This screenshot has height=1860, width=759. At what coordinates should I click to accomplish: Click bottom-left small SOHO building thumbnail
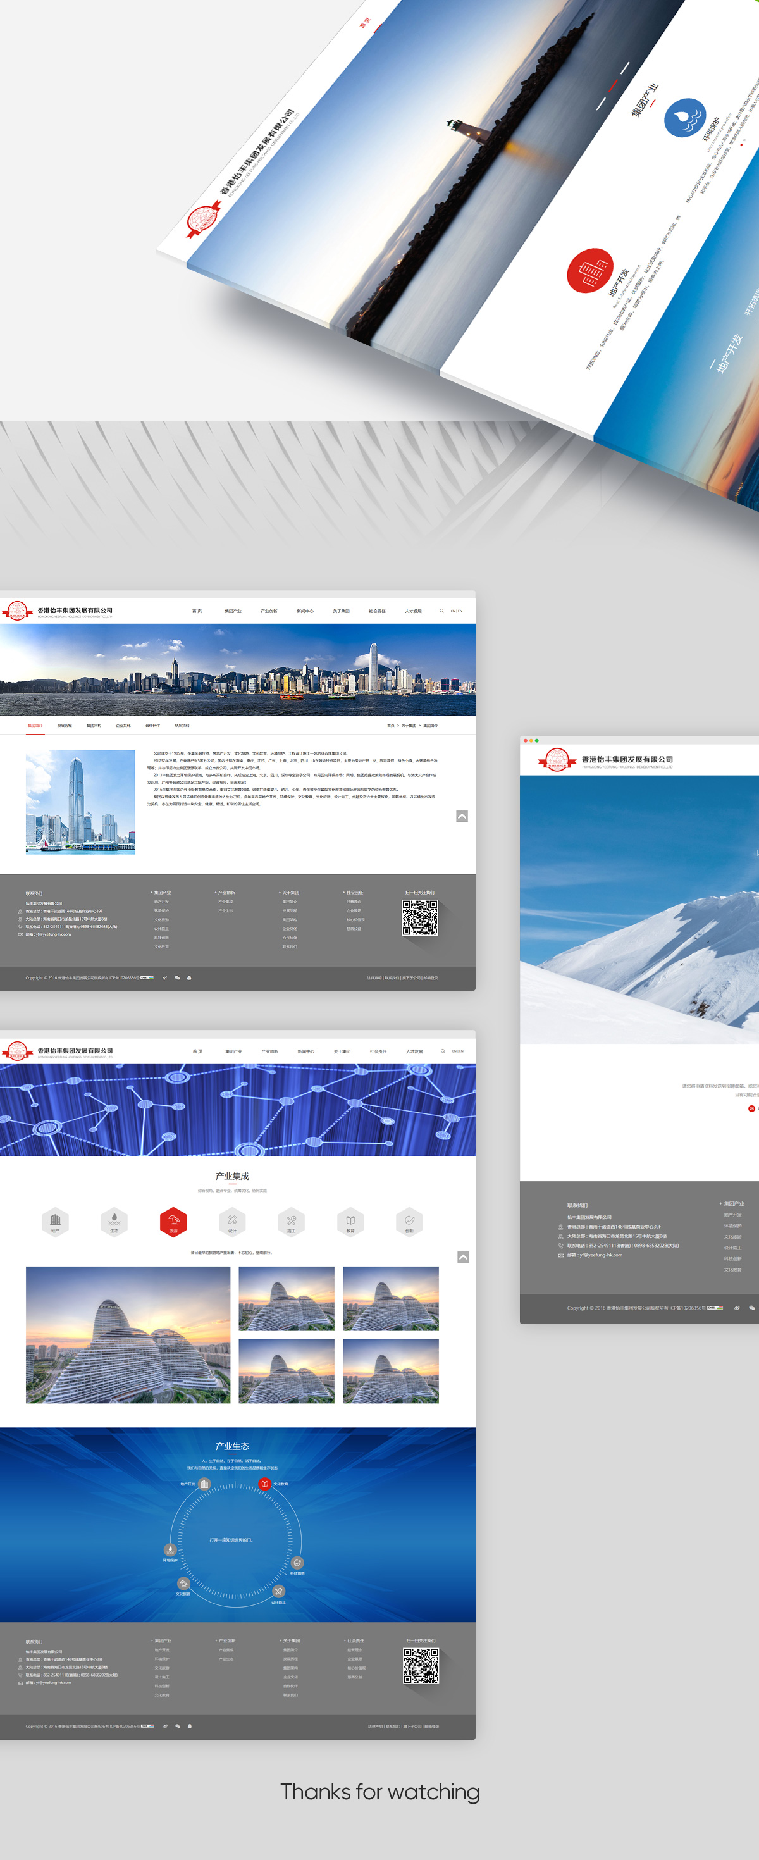click(x=287, y=1371)
